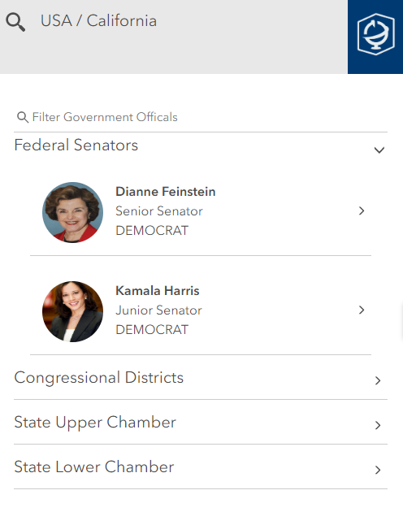Image resolution: width=403 pixels, height=512 pixels.
Task: Expand the Congressional Districts chevron
Action: tap(378, 380)
